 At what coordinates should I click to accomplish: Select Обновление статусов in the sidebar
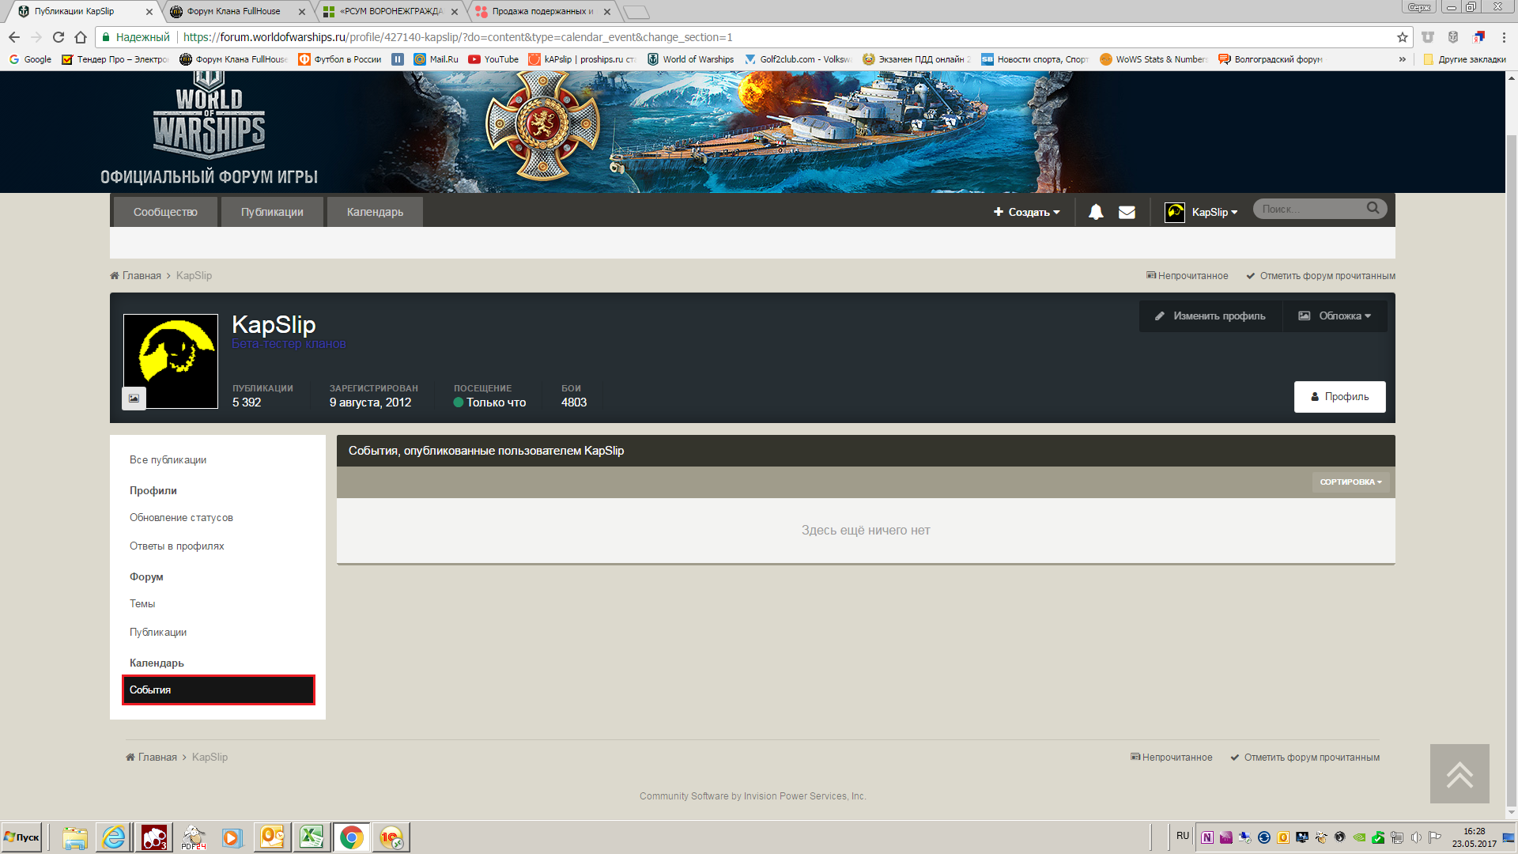point(181,518)
